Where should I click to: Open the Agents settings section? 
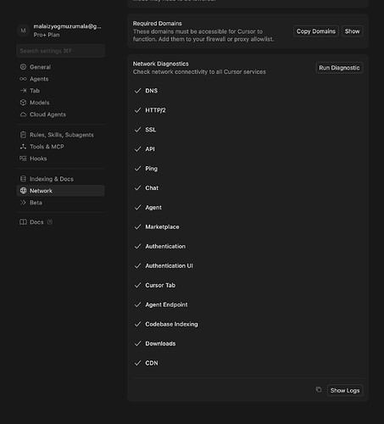(x=60, y=79)
